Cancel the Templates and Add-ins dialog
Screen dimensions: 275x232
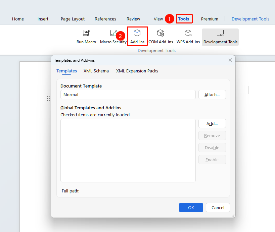click(x=218, y=208)
